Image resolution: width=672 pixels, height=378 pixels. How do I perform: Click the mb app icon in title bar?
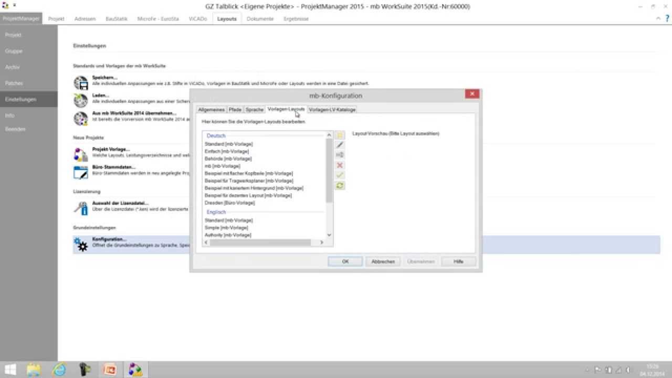point(5,5)
